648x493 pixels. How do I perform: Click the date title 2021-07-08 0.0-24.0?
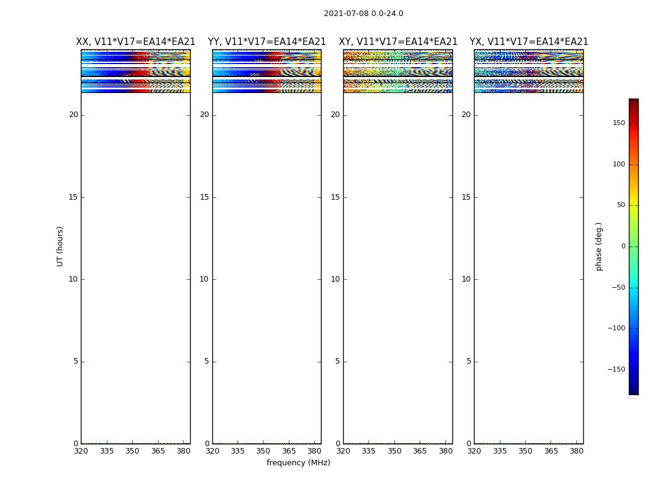363,14
